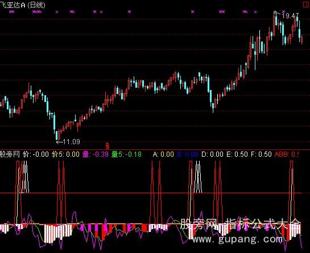Screen dimensions: 310x253
Task: Select the A: 0.00 indicator value
Action: pyautogui.click(x=163, y=154)
